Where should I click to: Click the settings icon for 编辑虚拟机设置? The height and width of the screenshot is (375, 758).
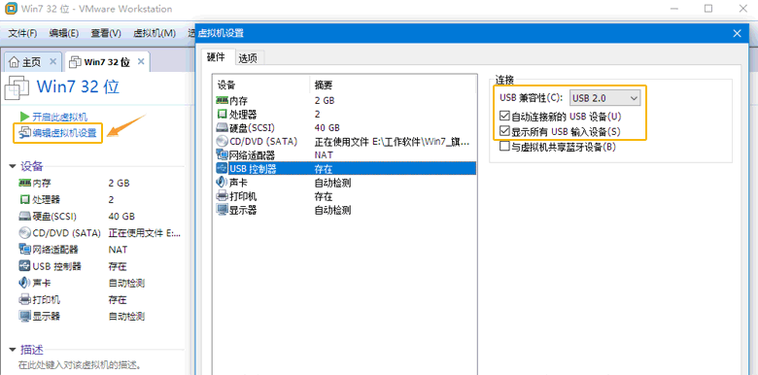[24, 133]
